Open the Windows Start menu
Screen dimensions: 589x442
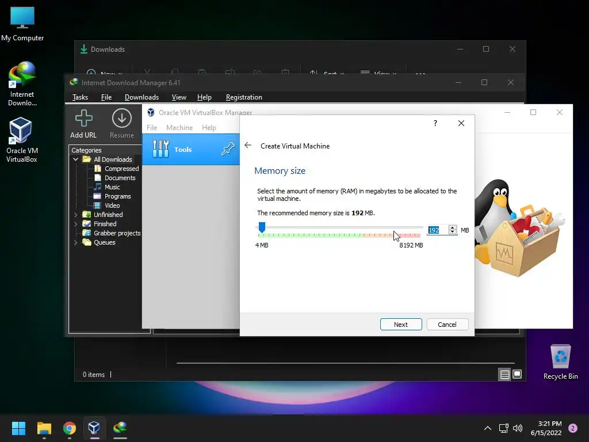pos(18,428)
